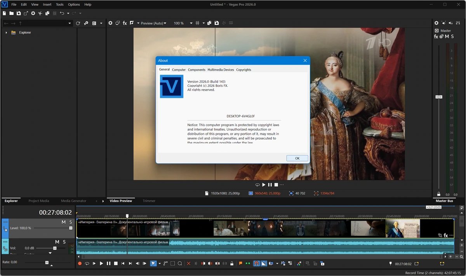Cut the selection using the scissors icon
The image size is (466, 276).
(x=40, y=13)
